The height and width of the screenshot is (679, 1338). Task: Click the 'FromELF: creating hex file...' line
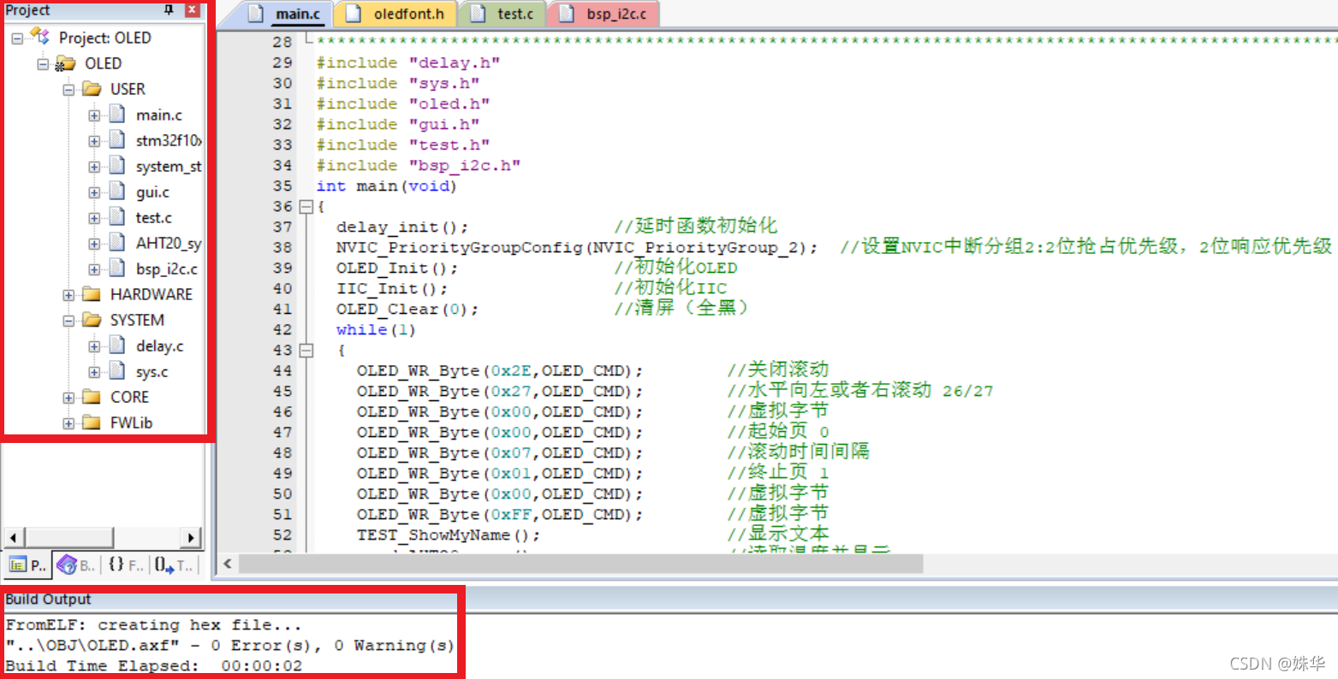coord(153,624)
